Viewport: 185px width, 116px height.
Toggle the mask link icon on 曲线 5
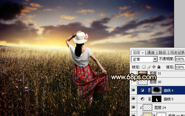[149, 99]
